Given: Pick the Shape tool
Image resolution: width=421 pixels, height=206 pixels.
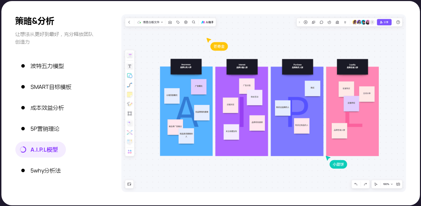Looking at the screenshot, I should (x=129, y=75).
